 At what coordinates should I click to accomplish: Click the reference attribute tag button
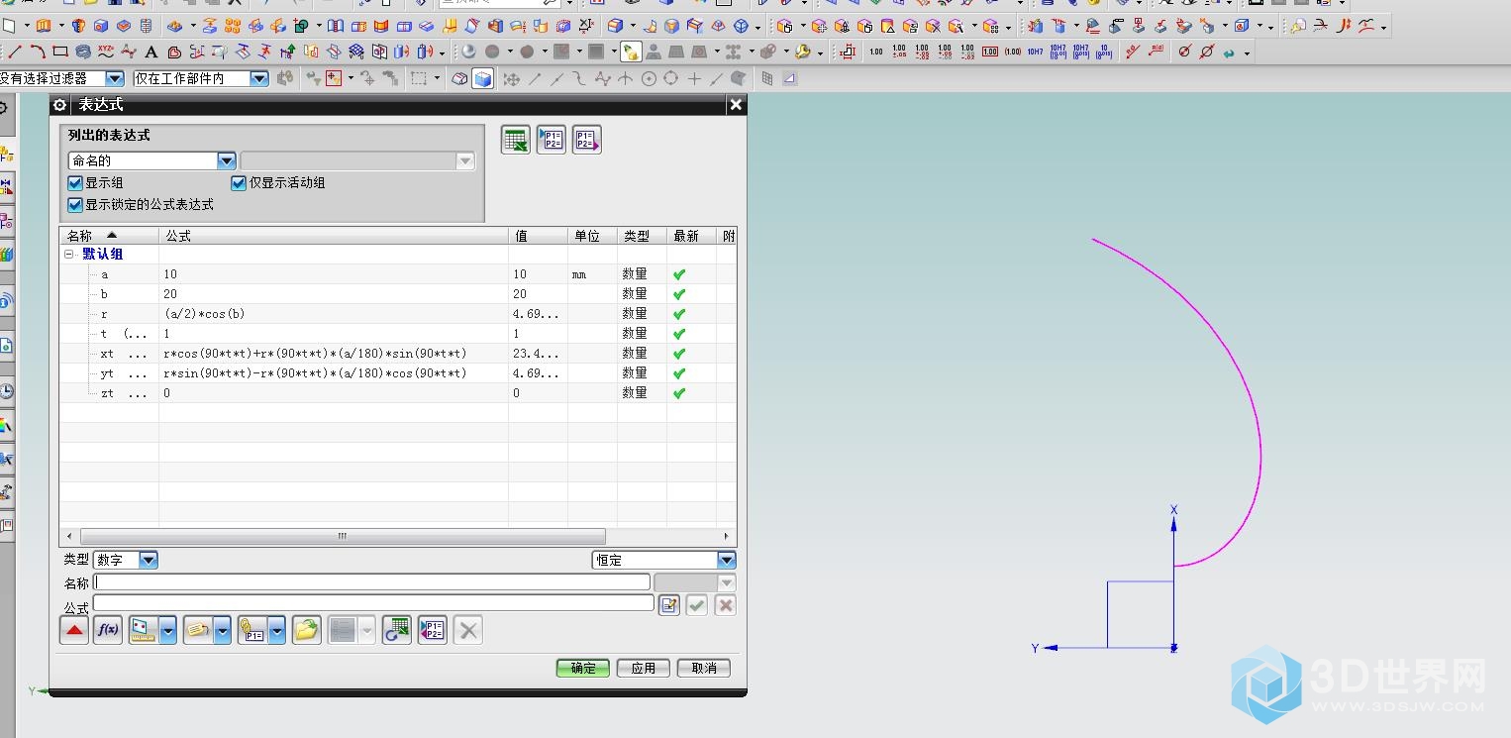click(198, 630)
